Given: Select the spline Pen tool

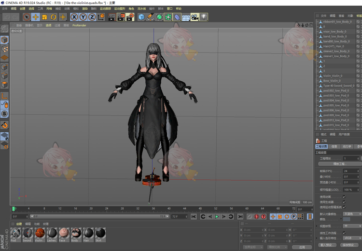Looking at the screenshot, I should click(150, 17).
